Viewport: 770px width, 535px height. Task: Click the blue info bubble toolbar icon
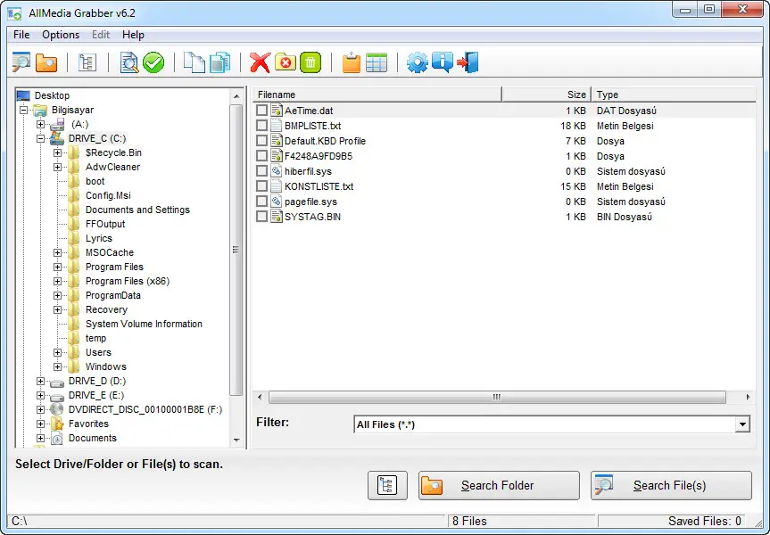[x=443, y=62]
